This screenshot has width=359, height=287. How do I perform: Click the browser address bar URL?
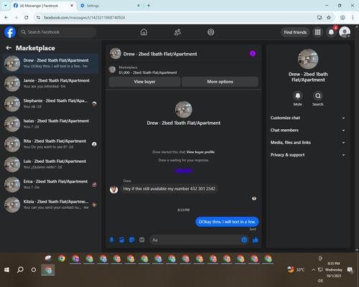(85, 17)
